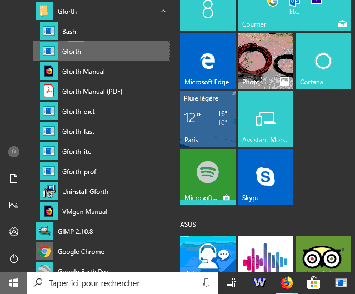Viewport: 355px width, 294px height.
Task: Launch Google Chrome from app list
Action: click(102, 251)
